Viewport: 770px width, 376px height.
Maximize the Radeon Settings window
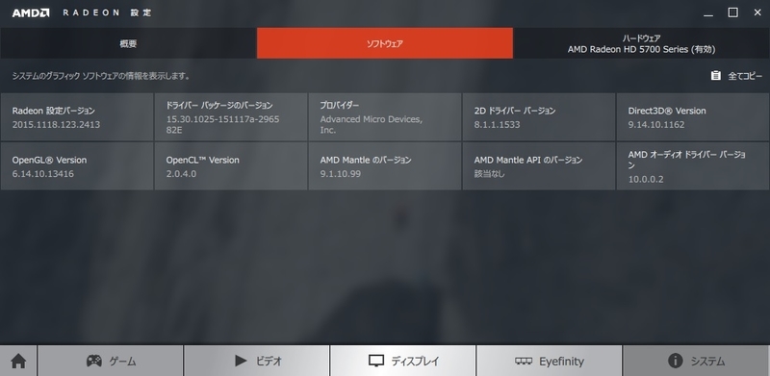[732, 13]
